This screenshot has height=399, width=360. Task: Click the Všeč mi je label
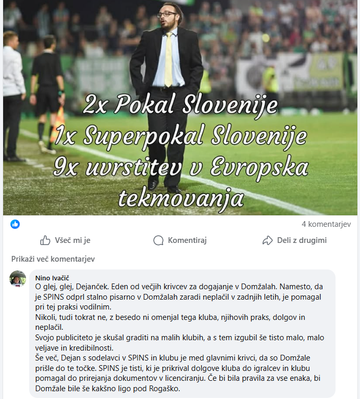point(72,240)
